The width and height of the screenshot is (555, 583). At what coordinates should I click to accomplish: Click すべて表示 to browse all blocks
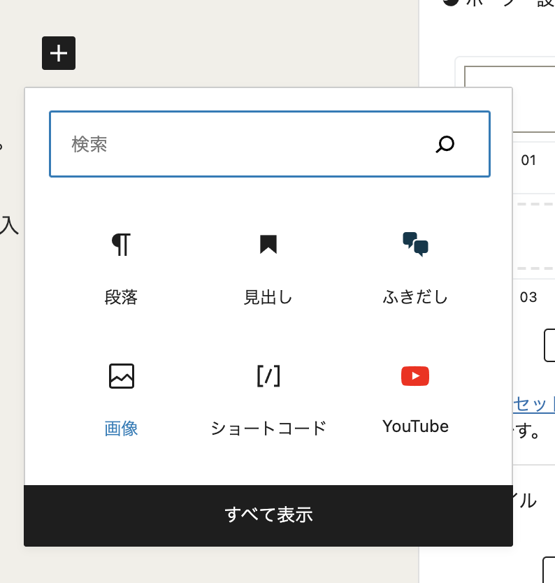coord(268,516)
